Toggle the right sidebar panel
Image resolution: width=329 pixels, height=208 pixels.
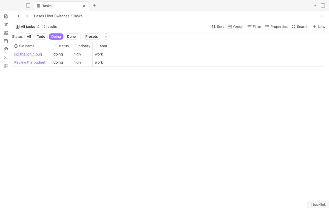323,5
